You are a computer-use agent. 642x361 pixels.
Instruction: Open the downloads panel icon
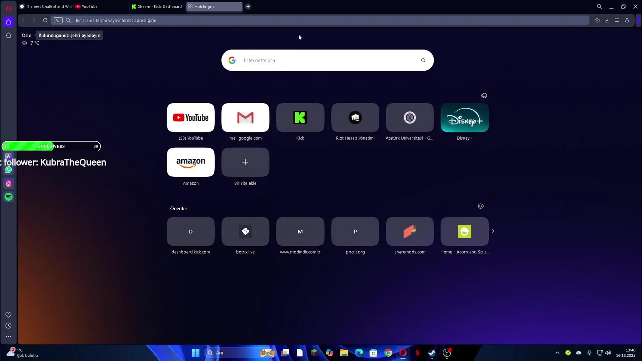click(607, 20)
